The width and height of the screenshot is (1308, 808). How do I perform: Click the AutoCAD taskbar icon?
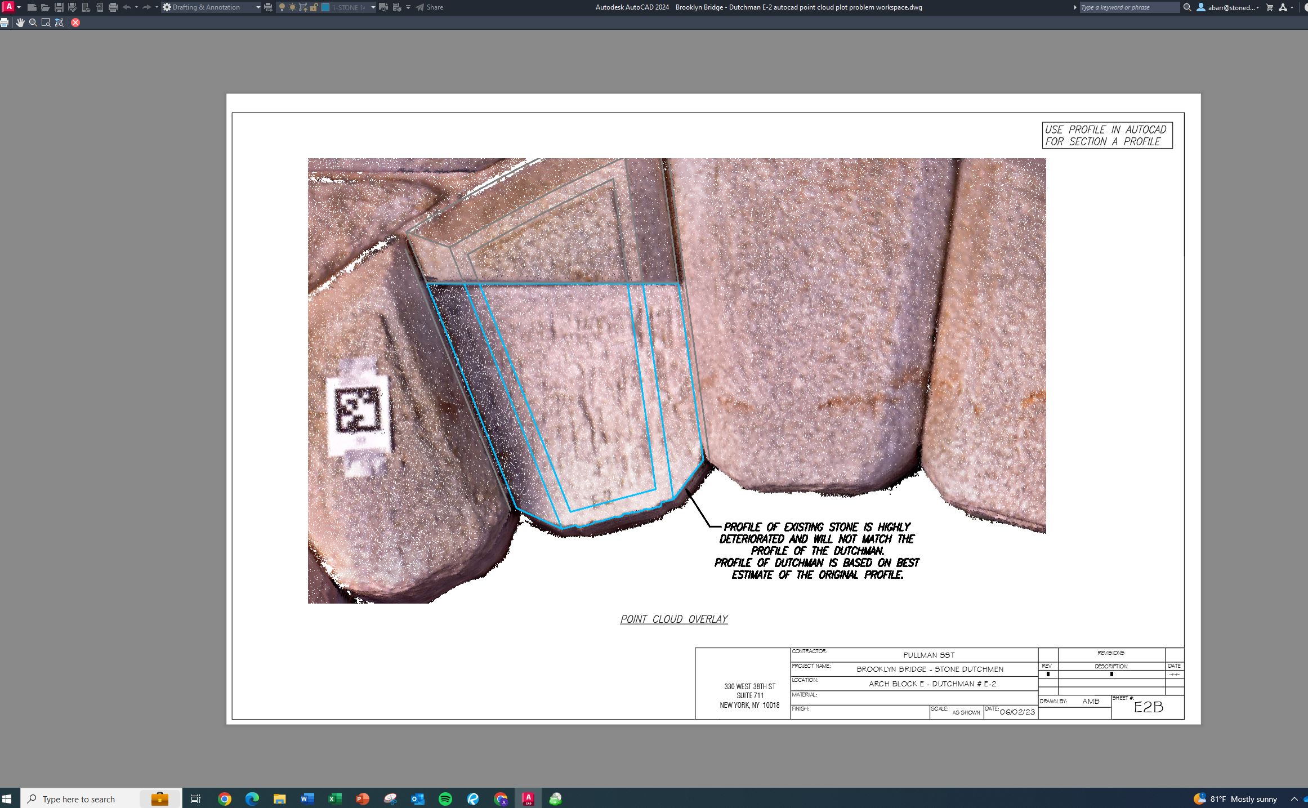pyautogui.click(x=528, y=798)
